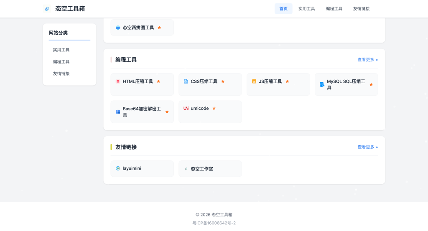Viewport: 428px width, 231px height.
Task: Click the 网站分类 sidebar heading
Action: (x=58, y=33)
